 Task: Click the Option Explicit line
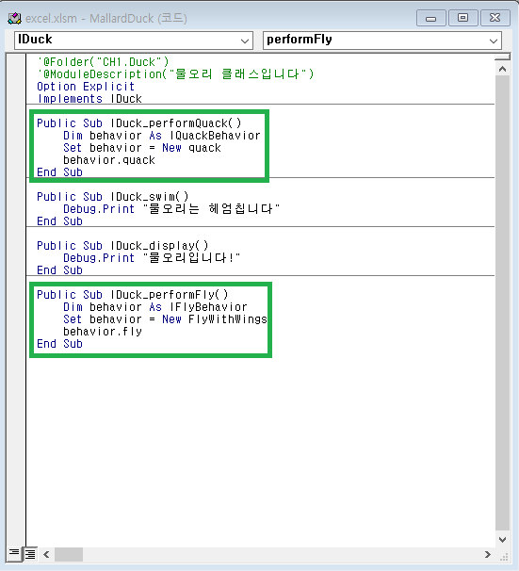point(86,87)
